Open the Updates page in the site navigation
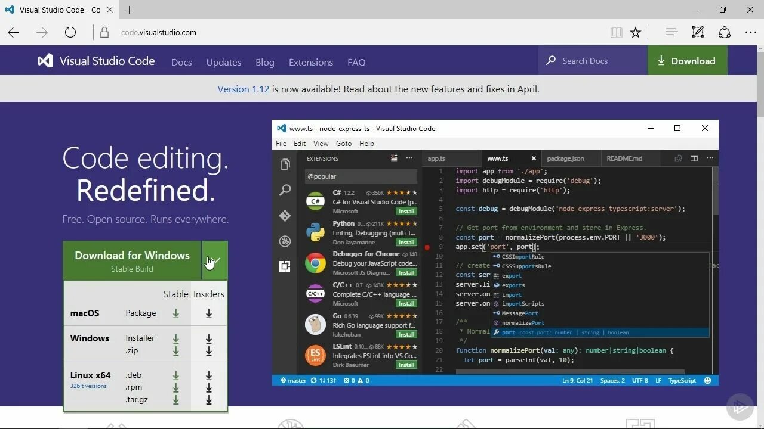 pos(224,62)
